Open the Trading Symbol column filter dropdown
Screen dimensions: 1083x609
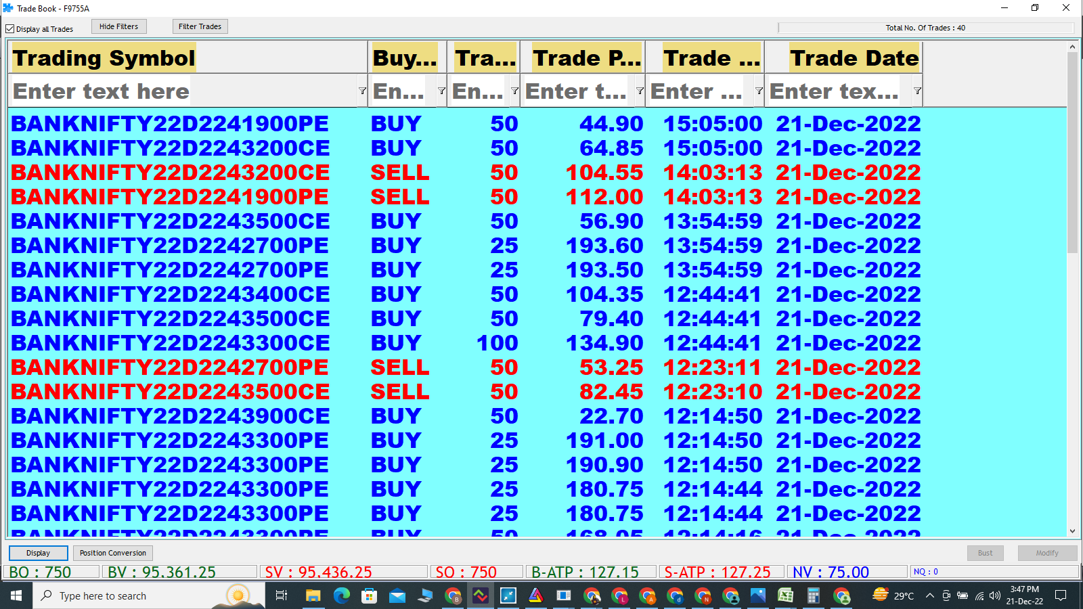point(362,91)
